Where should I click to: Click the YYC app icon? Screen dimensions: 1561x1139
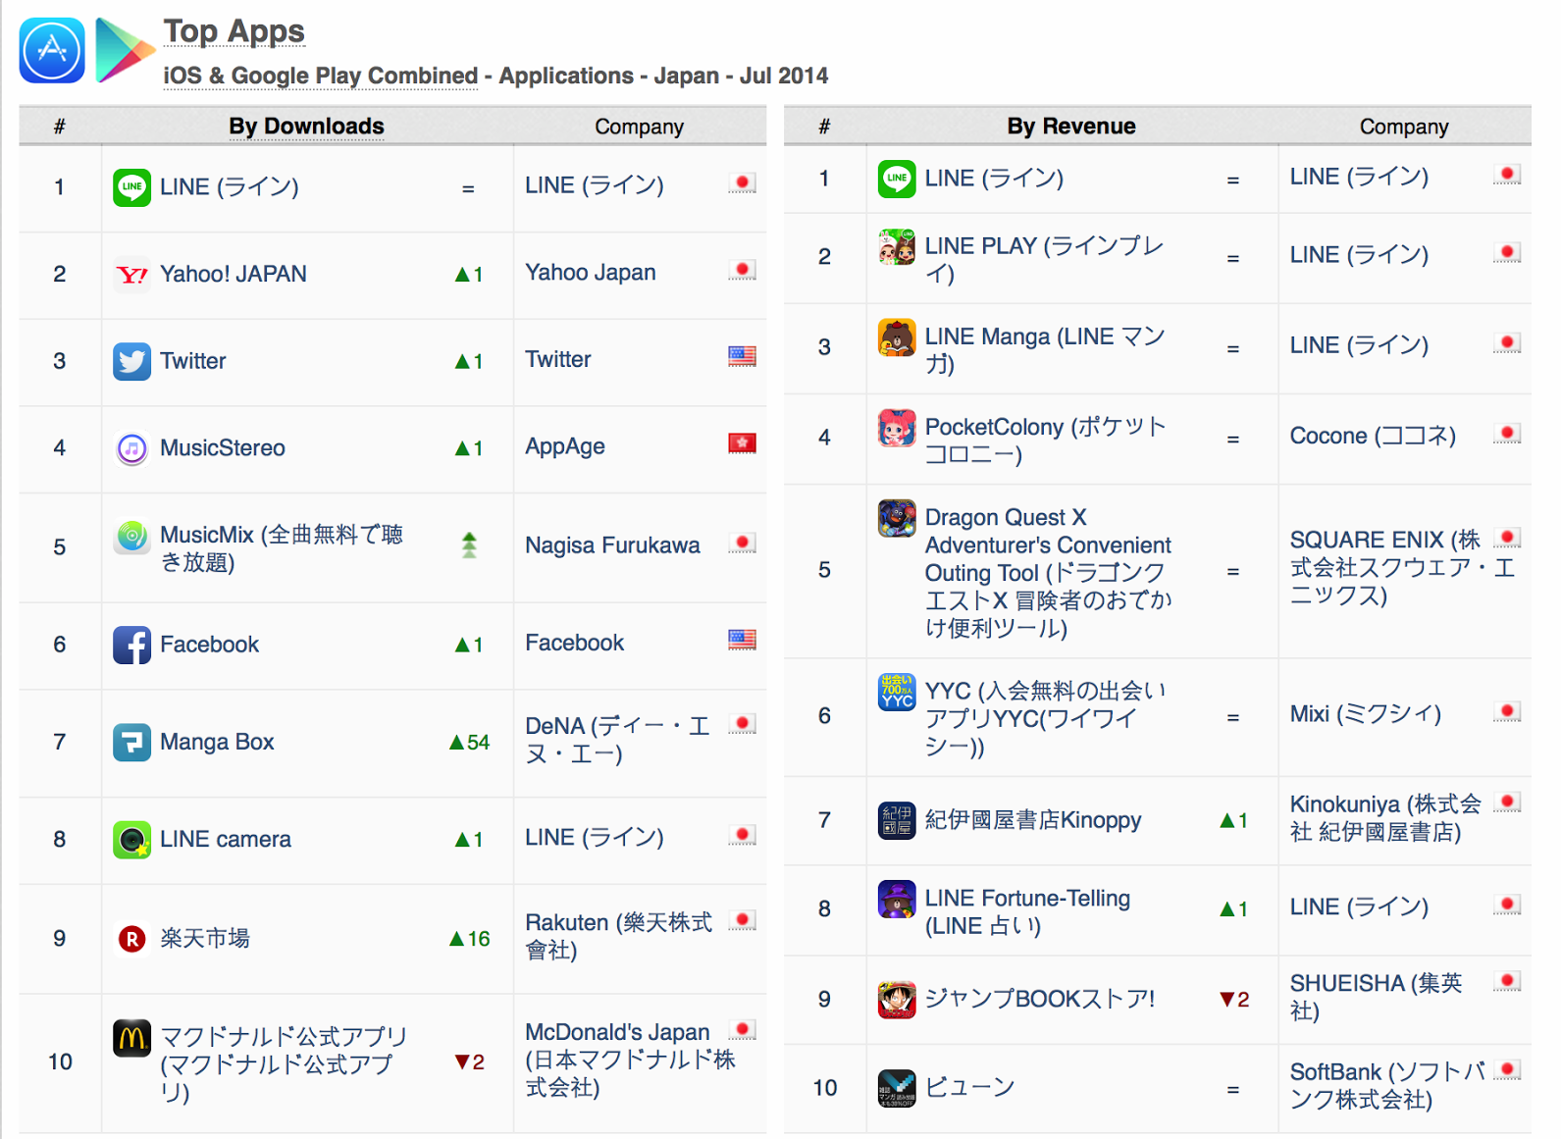point(897,692)
